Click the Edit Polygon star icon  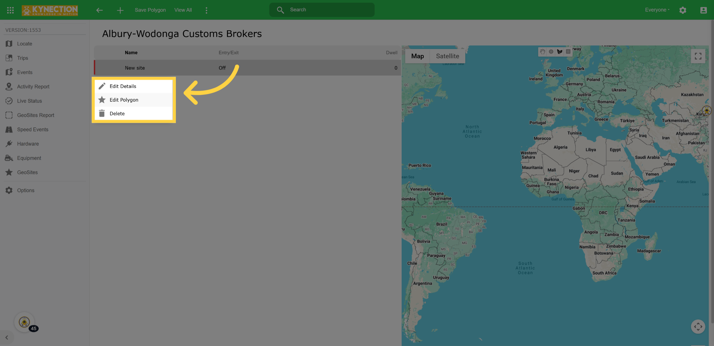[x=102, y=100]
